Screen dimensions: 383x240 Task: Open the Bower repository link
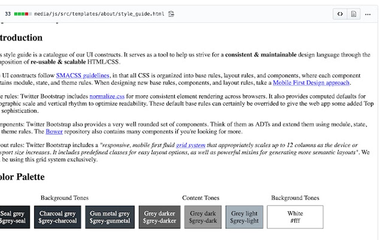54,132
